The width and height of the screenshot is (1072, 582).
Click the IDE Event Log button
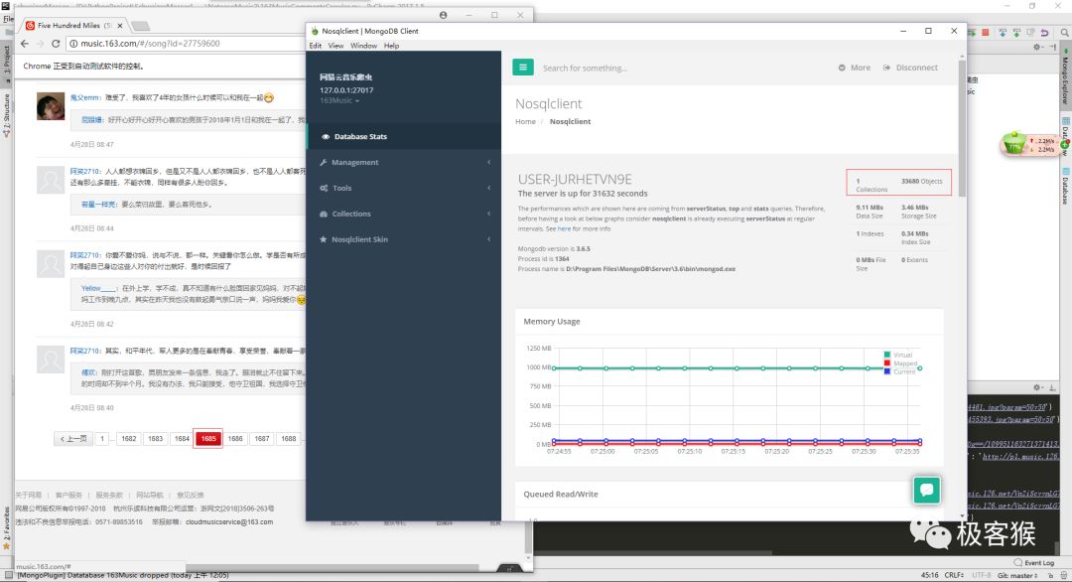coord(1033,563)
